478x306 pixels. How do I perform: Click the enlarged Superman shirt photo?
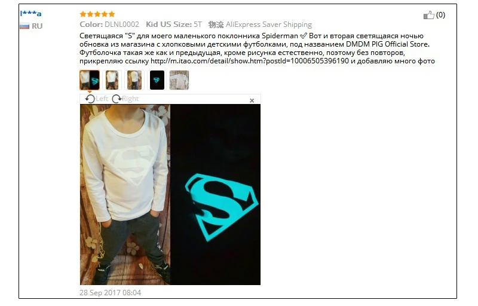(x=170, y=195)
